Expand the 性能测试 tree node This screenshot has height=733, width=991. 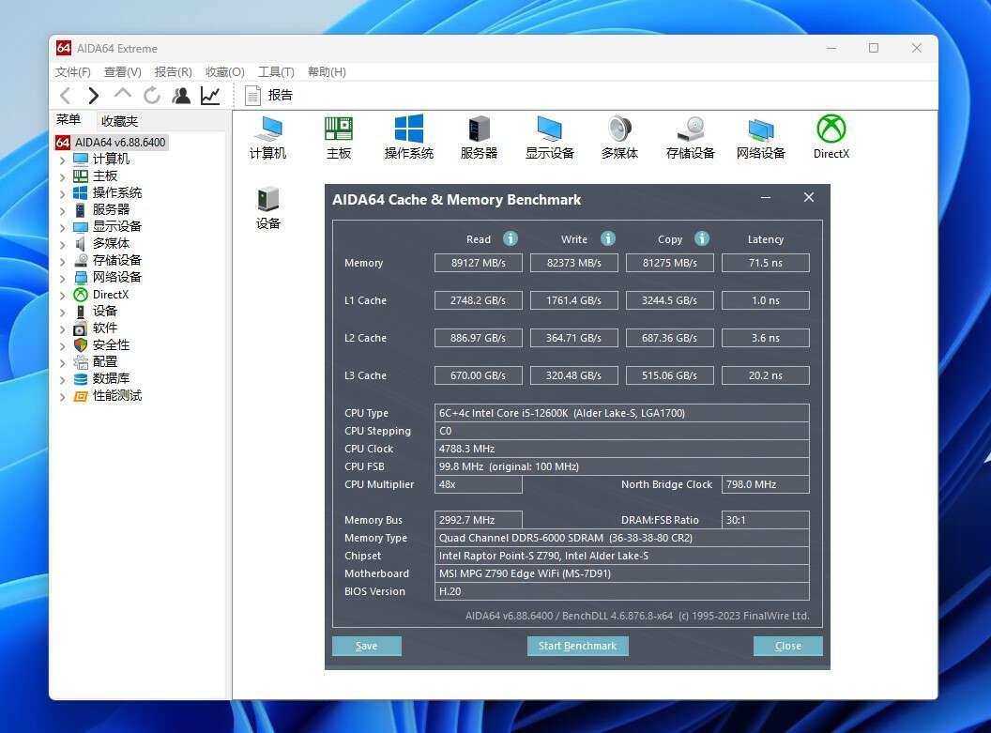coord(64,395)
